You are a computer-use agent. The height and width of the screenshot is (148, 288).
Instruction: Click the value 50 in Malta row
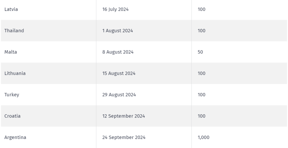pos(200,52)
